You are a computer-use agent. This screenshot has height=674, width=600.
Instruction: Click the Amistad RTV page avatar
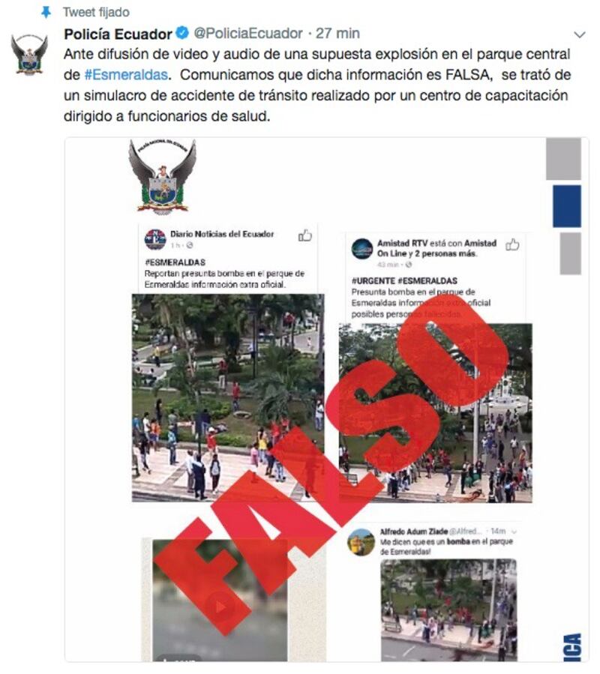pos(362,248)
